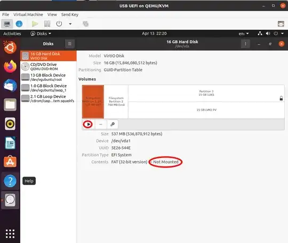Click the UUID value 5E26-544E
The width and height of the screenshot is (288, 243).
coord(121,148)
